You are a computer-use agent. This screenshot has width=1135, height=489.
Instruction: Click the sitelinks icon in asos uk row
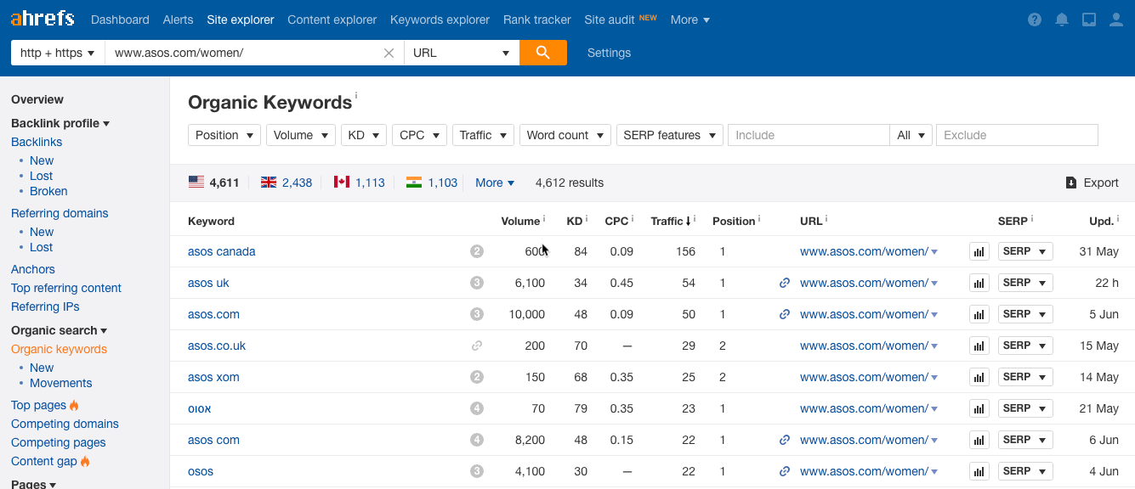coord(785,283)
